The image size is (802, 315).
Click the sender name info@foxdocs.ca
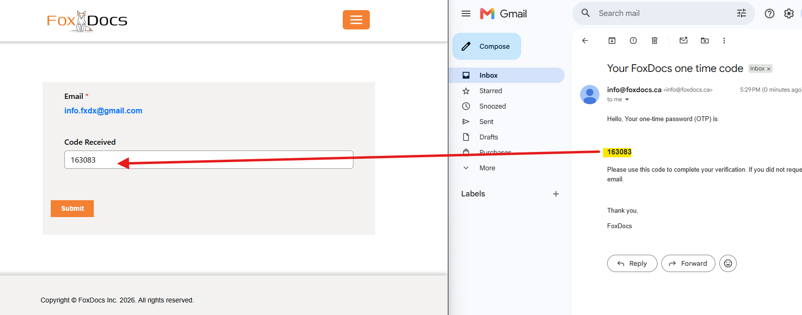click(x=634, y=90)
